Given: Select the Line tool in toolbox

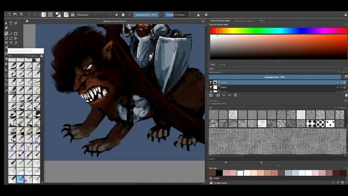Looking at the screenshot, I should pos(11,34).
